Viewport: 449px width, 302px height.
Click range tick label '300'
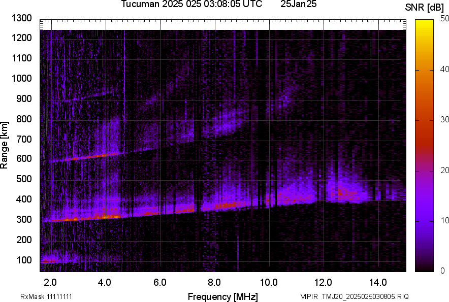(24, 220)
